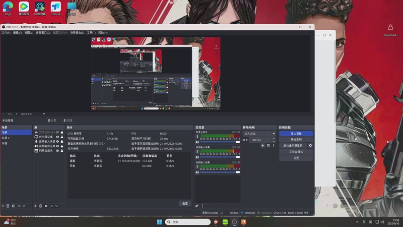403x227 pixels.
Task: Toggle visibility of 文本 (GDI+) 3 source
Action: coord(57,132)
